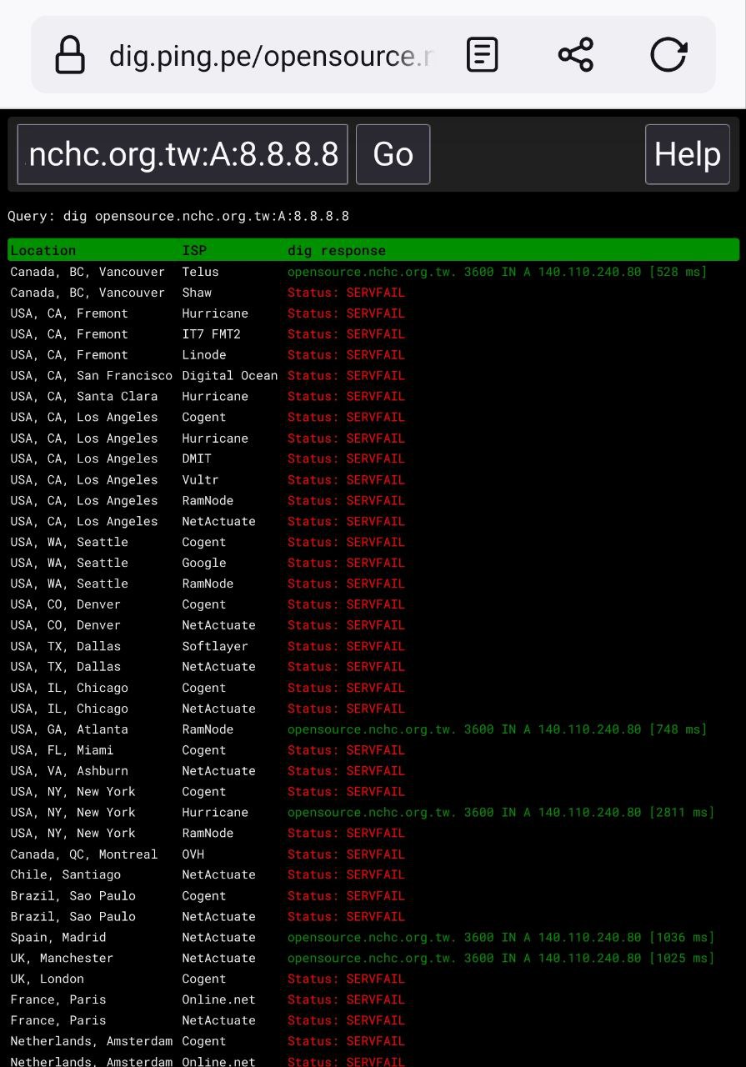Image resolution: width=746 pixels, height=1067 pixels.
Task: Open reader mode page icon
Action: [483, 55]
